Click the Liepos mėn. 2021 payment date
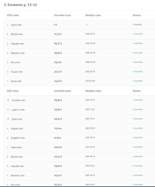 [x=90, y=147]
